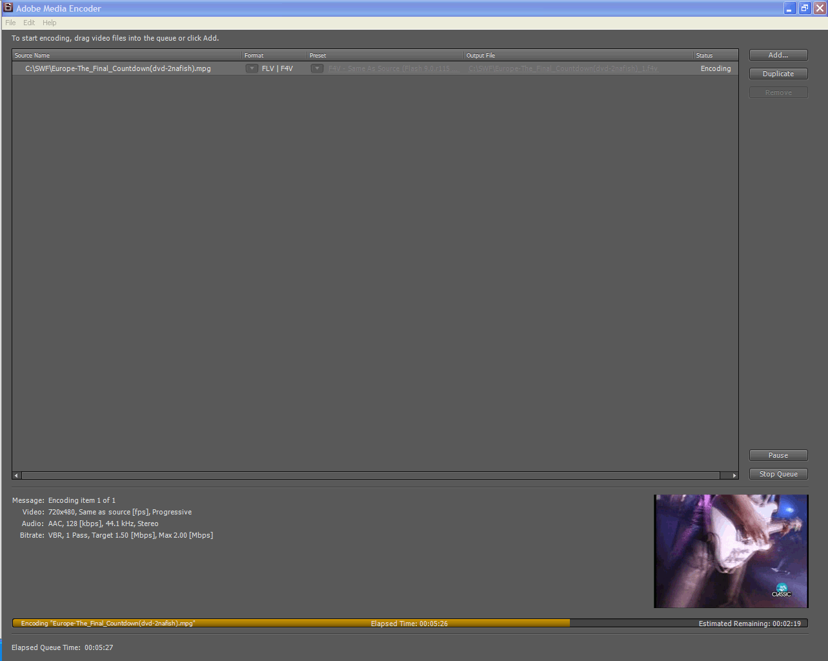The image size is (828, 661).
Task: Click the queue's horizontal scrollbar right arrow
Action: pyautogui.click(x=734, y=475)
